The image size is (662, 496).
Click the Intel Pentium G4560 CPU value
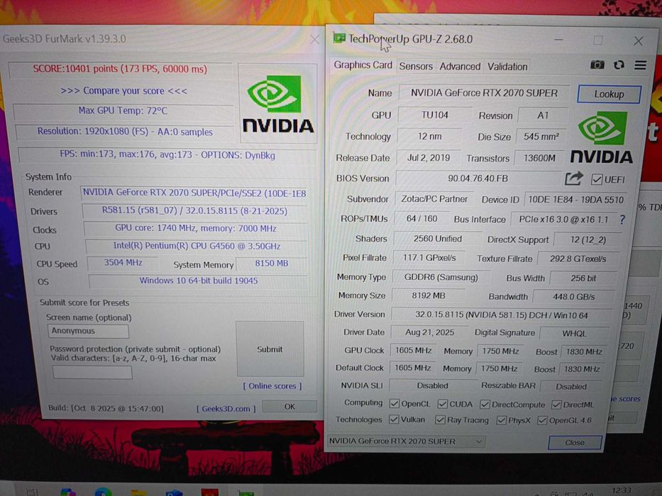197,247
